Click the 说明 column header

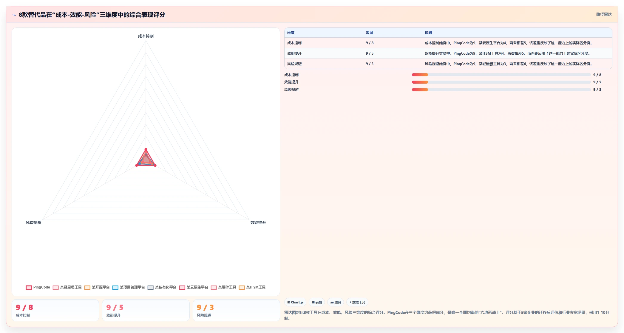pyautogui.click(x=428, y=33)
